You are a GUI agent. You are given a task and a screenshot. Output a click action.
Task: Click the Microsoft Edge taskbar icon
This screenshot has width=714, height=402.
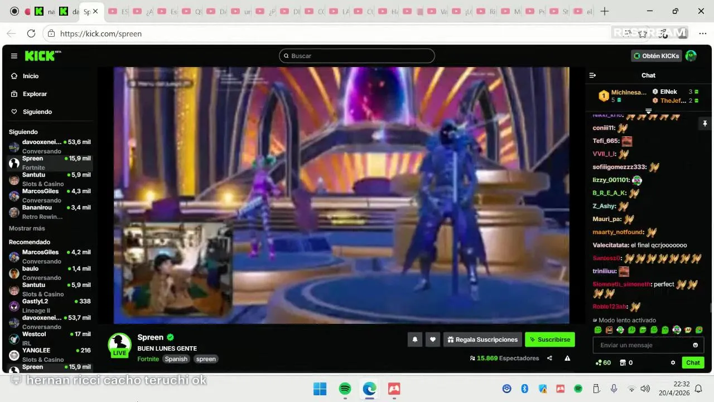tap(370, 389)
